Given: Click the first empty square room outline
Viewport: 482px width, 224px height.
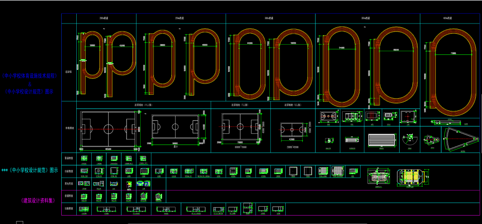Looking at the screenshot, I should 293,171.
